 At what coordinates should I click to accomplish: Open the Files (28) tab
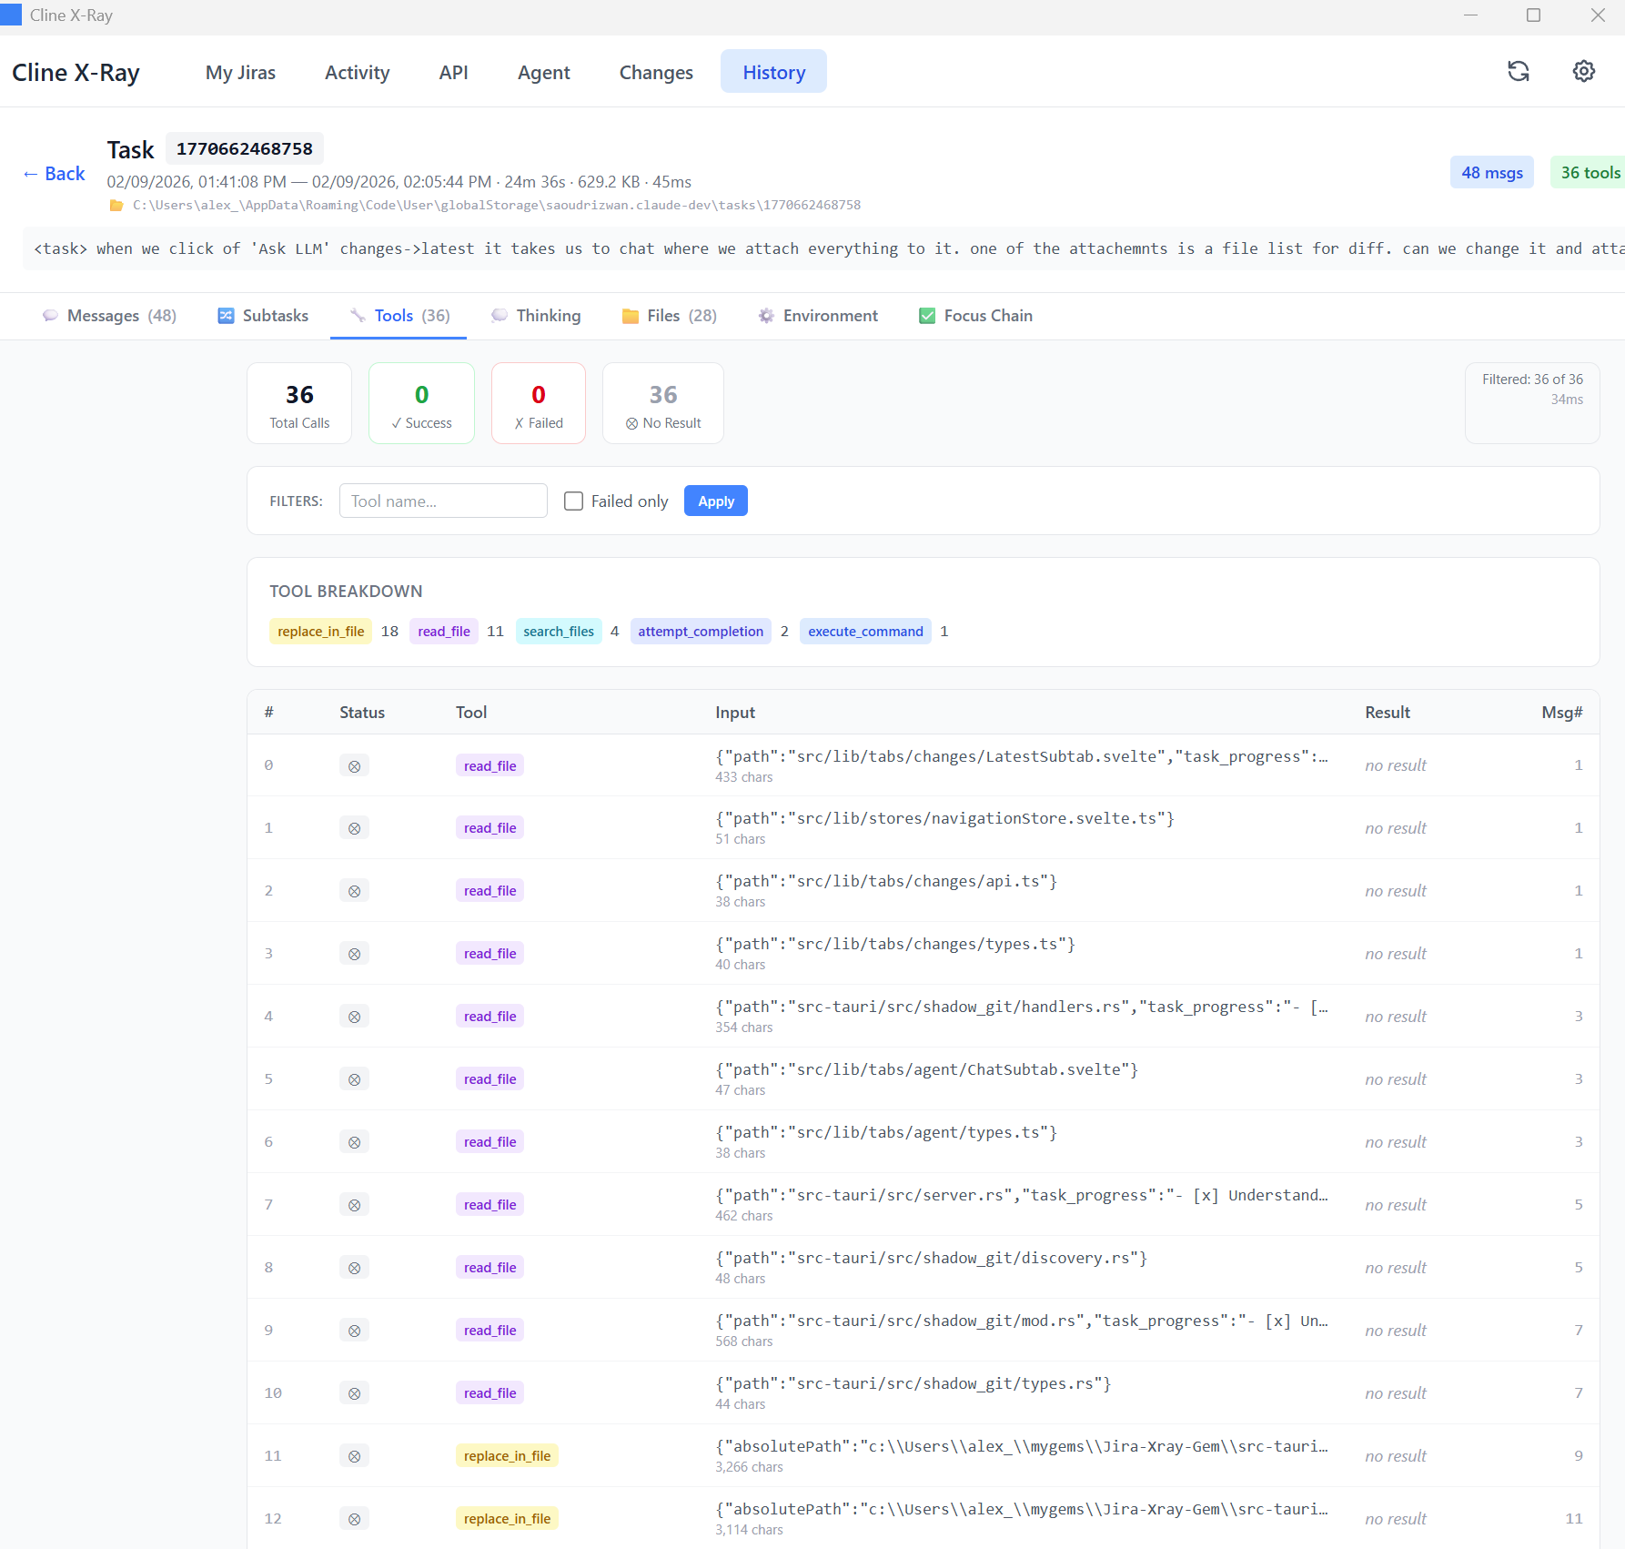click(x=670, y=316)
